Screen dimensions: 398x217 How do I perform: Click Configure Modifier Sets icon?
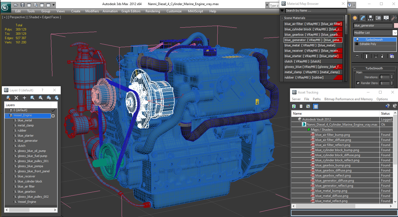tap(392, 56)
